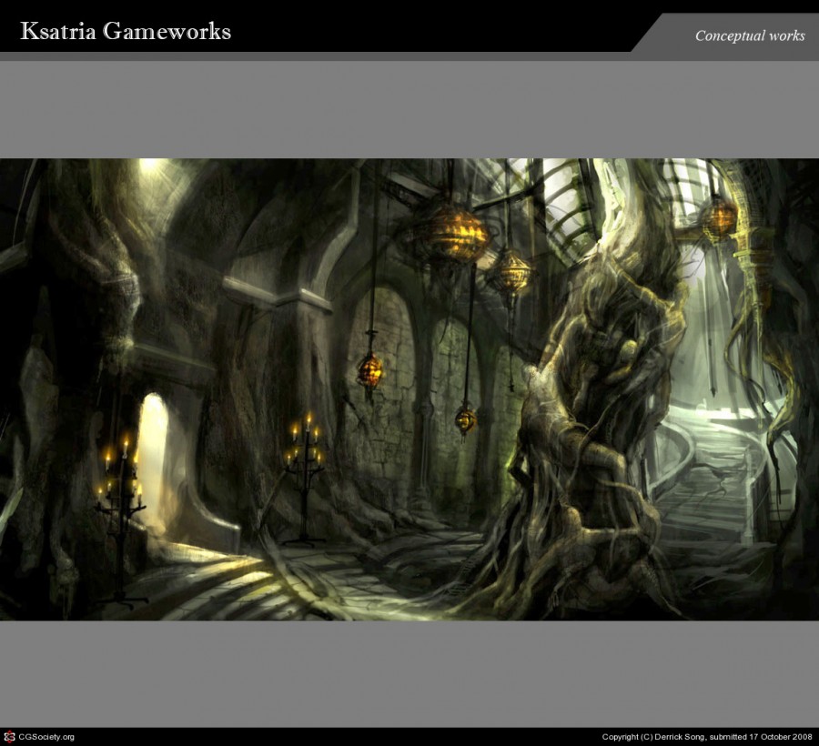
Task: Click the Derrick Song copyright text
Action: tap(707, 737)
